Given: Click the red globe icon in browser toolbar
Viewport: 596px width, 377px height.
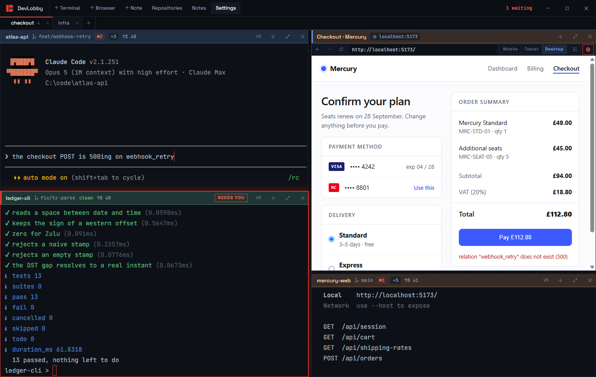Looking at the screenshot, I should (588, 50).
